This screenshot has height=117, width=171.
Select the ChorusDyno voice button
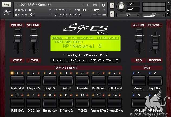[x=115, y=103]
